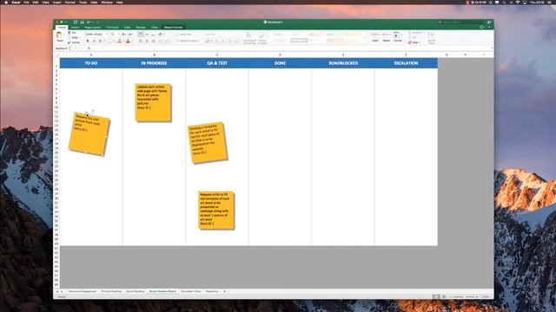
Task: Open the Review ribbon tab
Action: [141, 27]
